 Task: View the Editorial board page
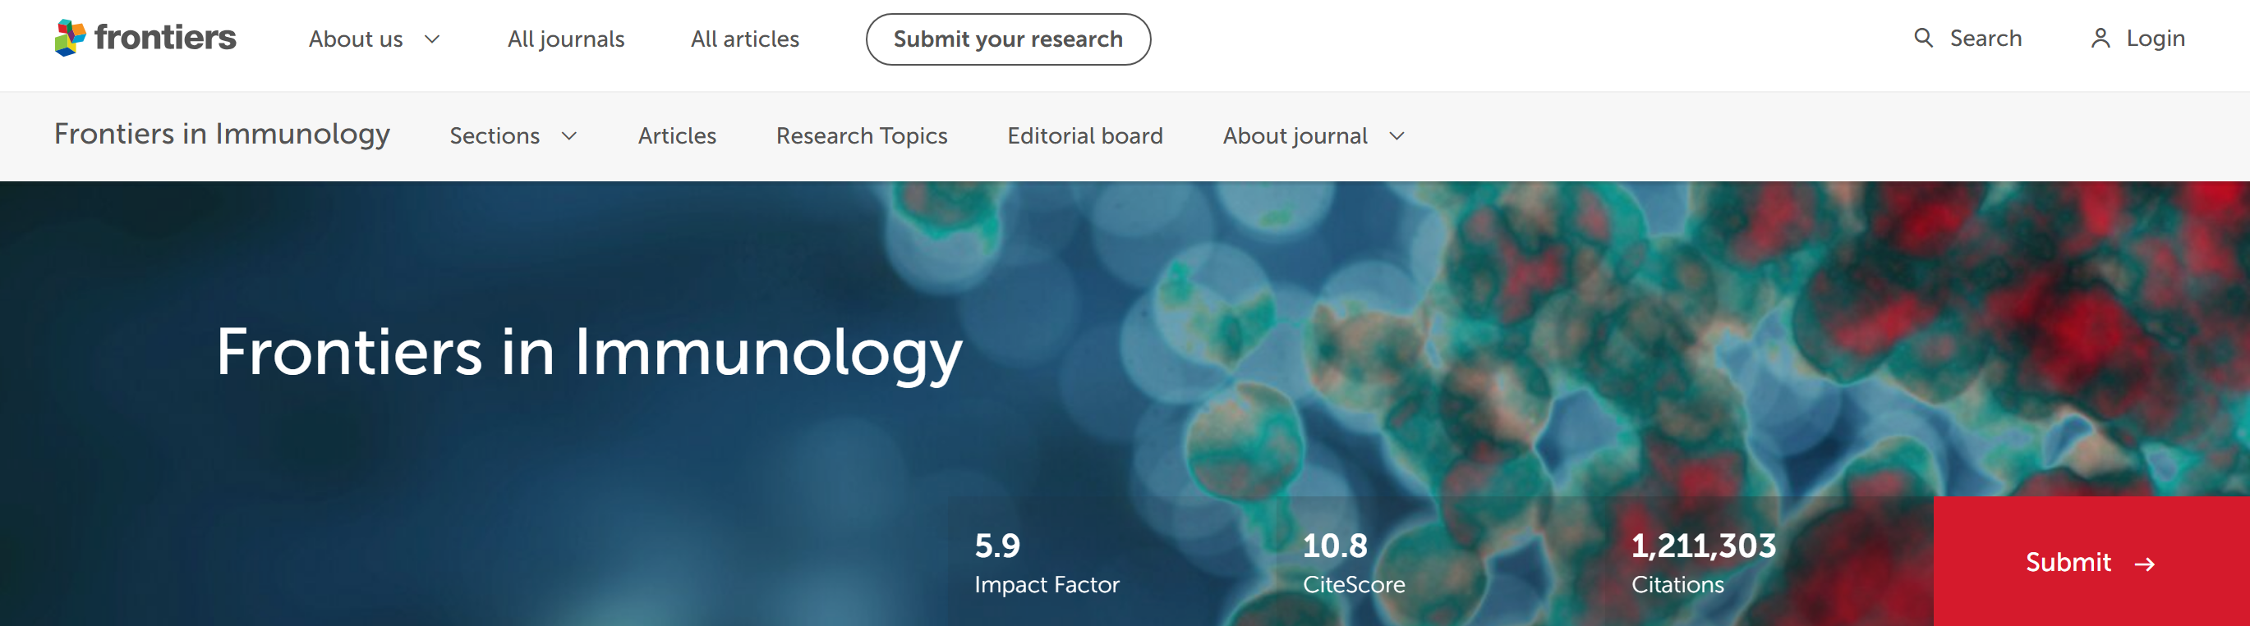point(1085,136)
